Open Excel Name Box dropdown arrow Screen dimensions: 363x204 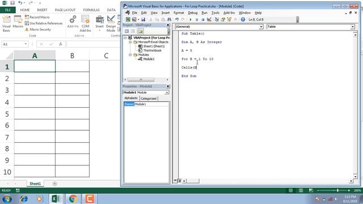coord(26,44)
